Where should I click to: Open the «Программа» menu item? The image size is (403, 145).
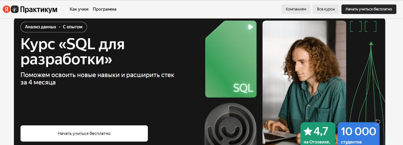point(105,9)
